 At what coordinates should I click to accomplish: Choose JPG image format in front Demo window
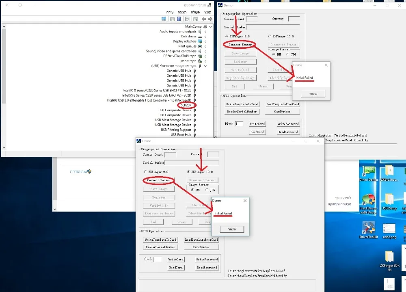click(x=207, y=190)
